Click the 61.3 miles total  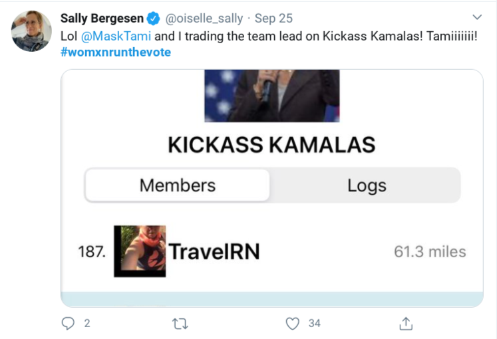pyautogui.click(x=430, y=252)
